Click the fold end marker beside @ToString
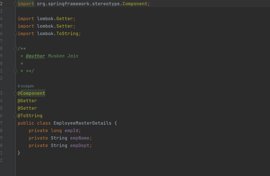This screenshot has height=176, width=270. [15, 115]
